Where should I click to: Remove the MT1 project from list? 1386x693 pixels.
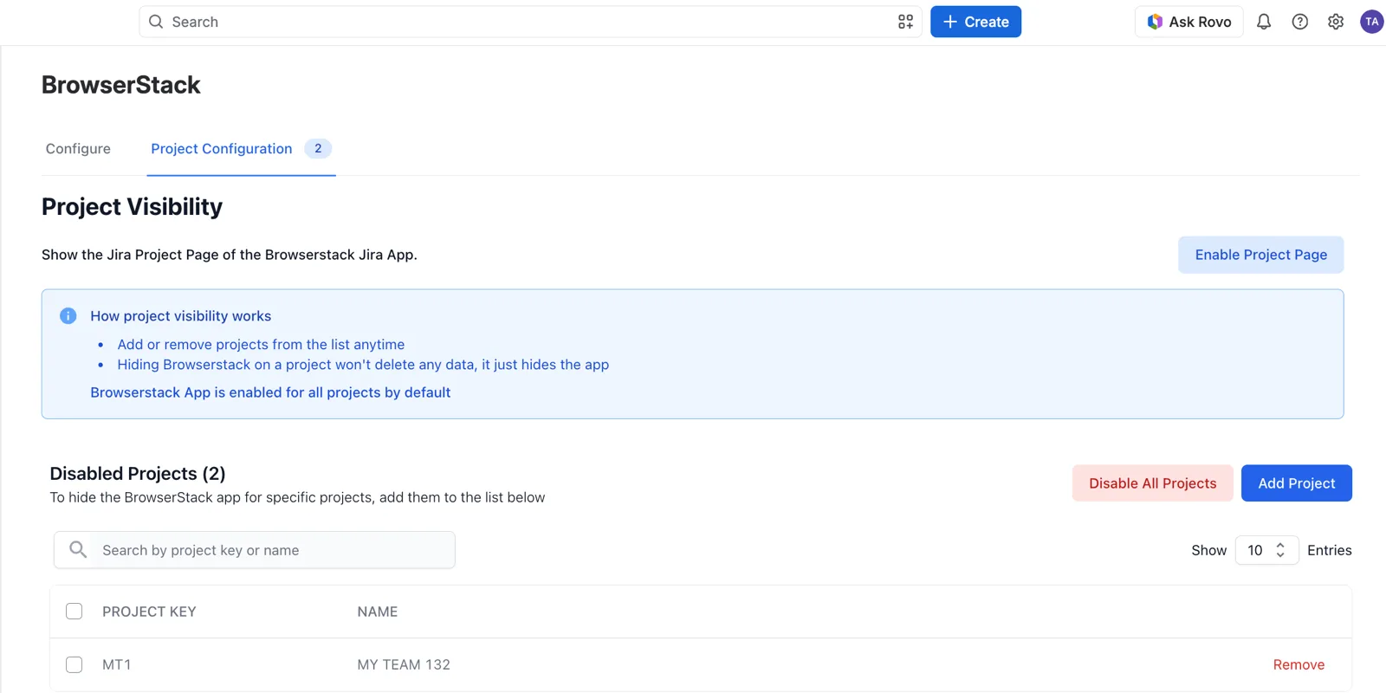pos(1299,664)
